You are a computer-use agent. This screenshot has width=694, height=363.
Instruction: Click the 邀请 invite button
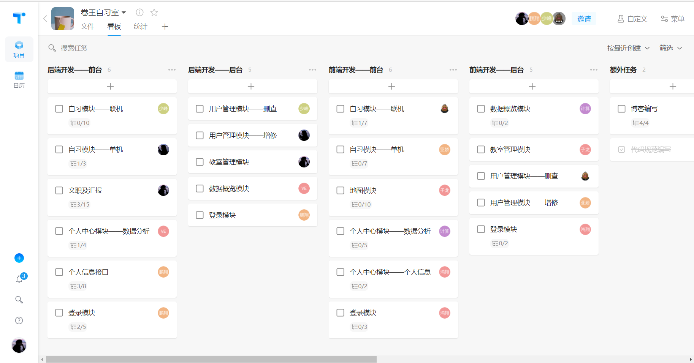pyautogui.click(x=584, y=19)
